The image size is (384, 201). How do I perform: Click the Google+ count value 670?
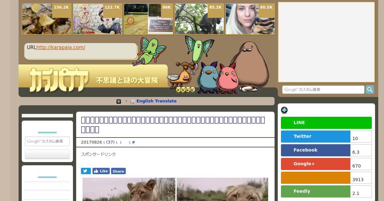coord(356,166)
